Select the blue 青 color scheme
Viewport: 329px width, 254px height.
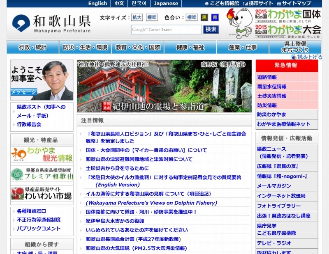pos(215,17)
